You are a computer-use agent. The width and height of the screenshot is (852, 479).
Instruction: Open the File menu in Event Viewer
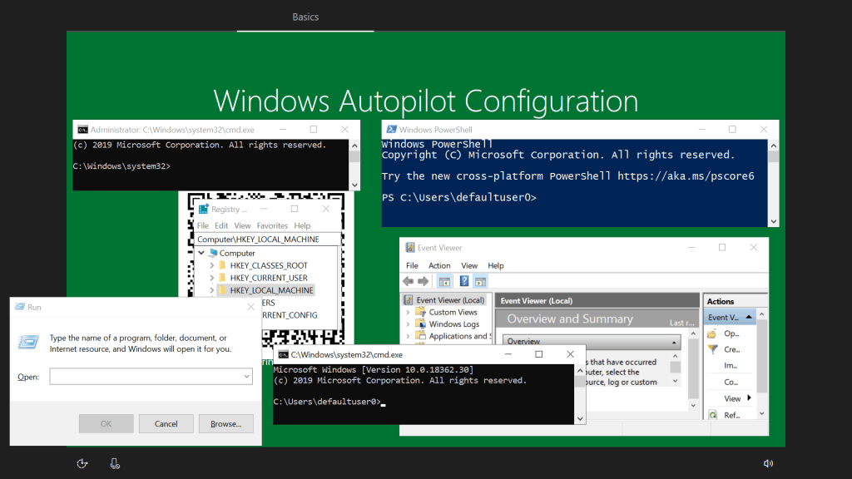(412, 265)
